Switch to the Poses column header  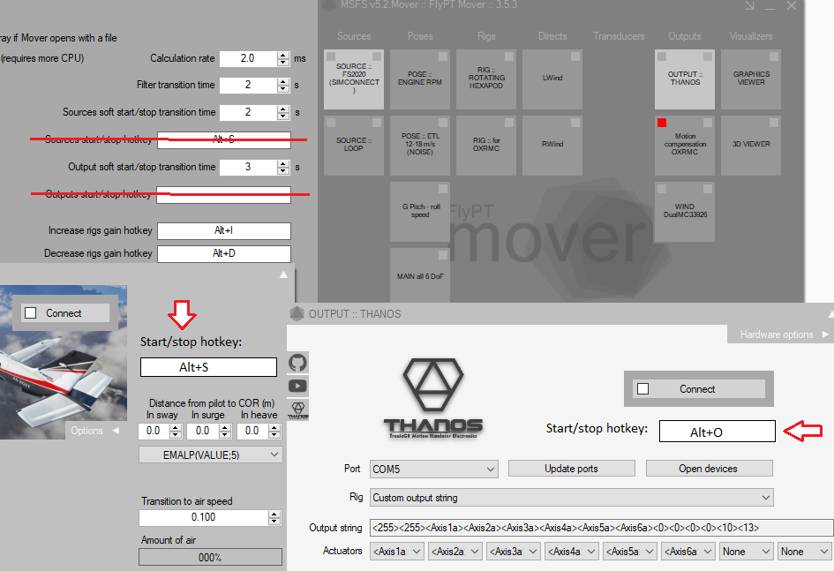click(420, 36)
